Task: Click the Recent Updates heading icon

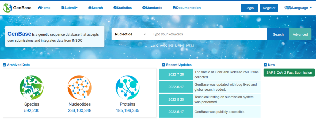Action: pyautogui.click(x=163, y=65)
